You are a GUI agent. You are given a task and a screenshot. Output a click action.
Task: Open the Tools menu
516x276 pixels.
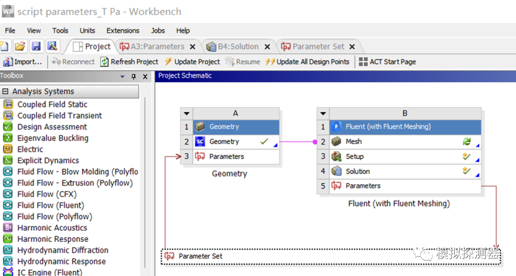point(60,31)
